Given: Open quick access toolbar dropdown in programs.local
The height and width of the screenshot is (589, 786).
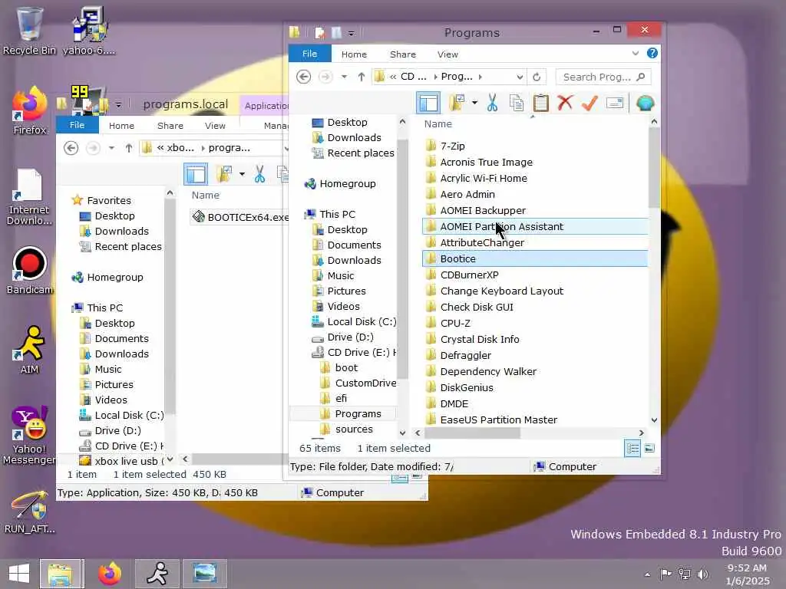Looking at the screenshot, I should [x=118, y=104].
